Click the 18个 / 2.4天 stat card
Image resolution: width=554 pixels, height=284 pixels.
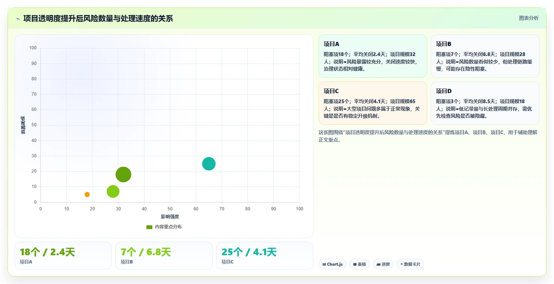63,256
